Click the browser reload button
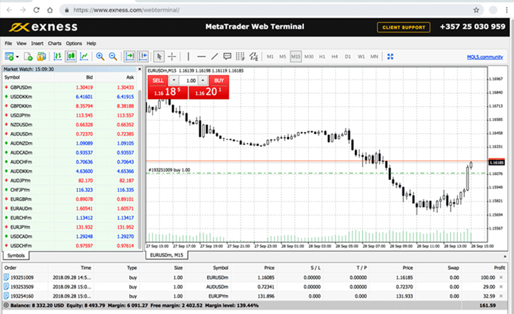Image resolution: width=514 pixels, height=314 pixels. pyautogui.click(x=37, y=10)
